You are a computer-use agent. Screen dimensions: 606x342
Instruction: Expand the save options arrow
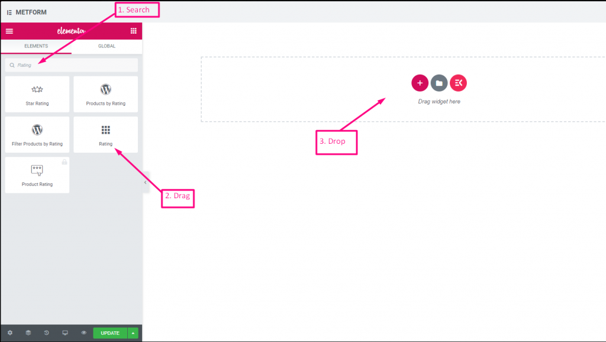pos(133,333)
